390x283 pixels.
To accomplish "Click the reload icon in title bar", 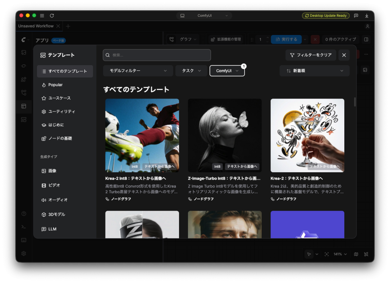I will [x=52, y=15].
